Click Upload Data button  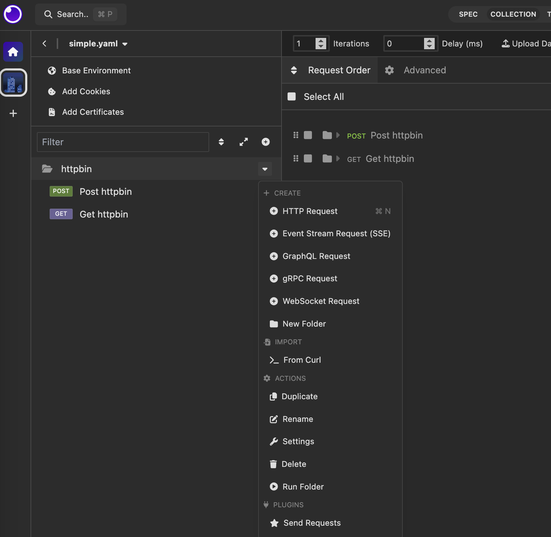click(x=526, y=44)
